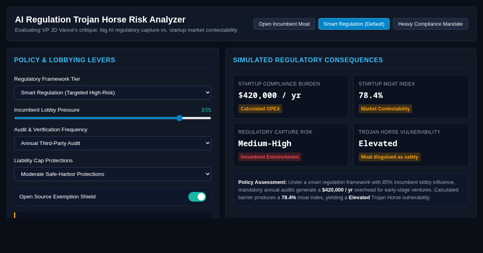Screen dimensions: 483x253
Task: Click the Incumbent Entrenchment badge
Action: tap(270, 157)
